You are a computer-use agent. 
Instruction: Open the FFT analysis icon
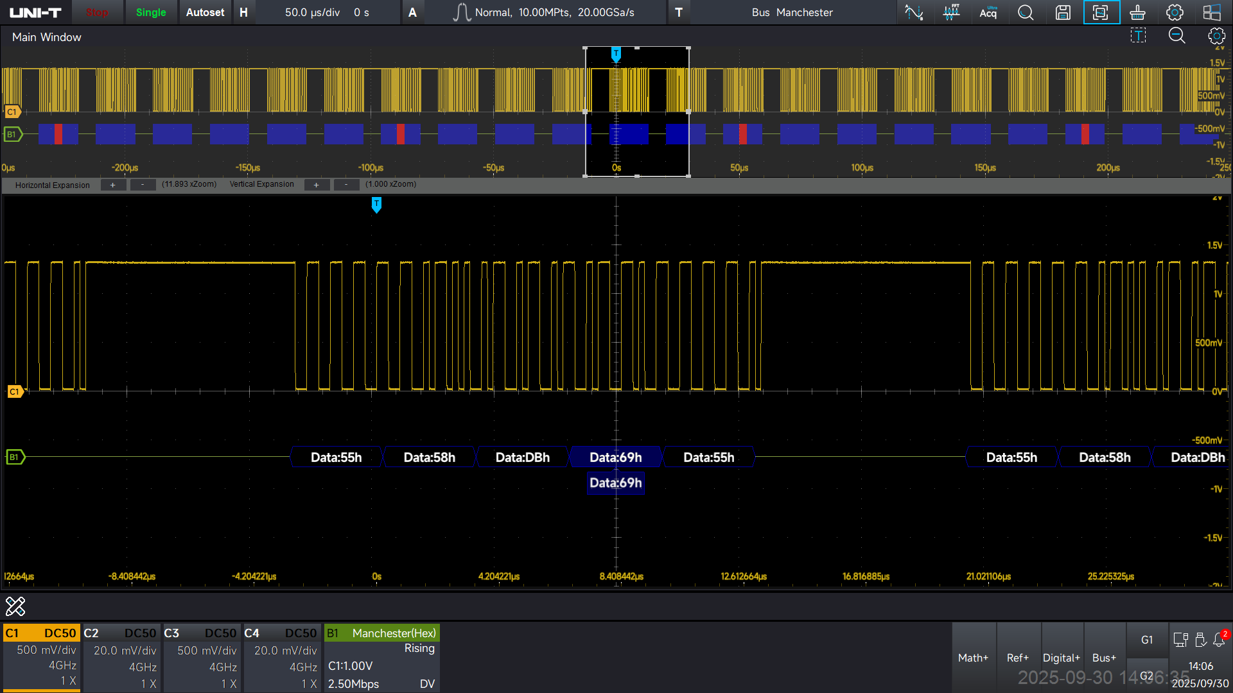point(951,12)
